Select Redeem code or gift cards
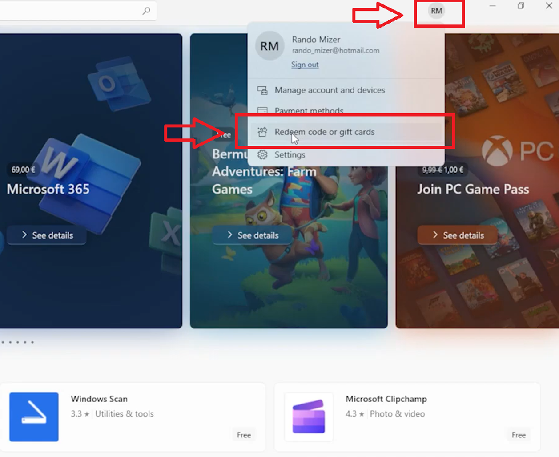This screenshot has width=559, height=457. point(346,132)
